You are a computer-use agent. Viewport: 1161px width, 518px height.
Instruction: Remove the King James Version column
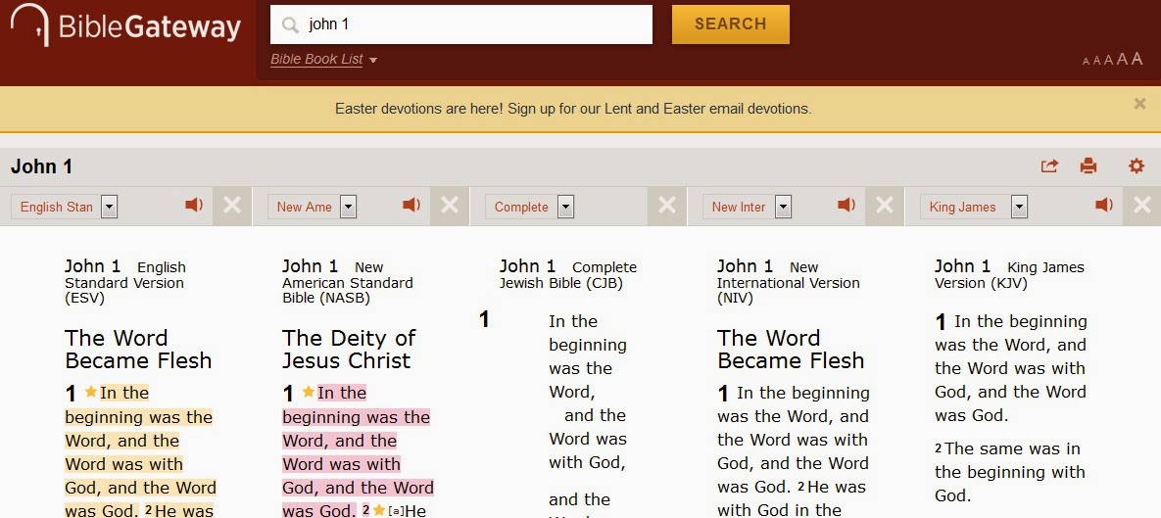tap(1142, 206)
